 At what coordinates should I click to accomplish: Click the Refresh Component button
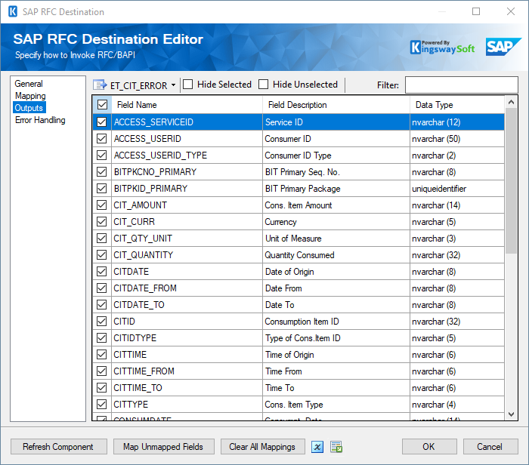(59, 447)
